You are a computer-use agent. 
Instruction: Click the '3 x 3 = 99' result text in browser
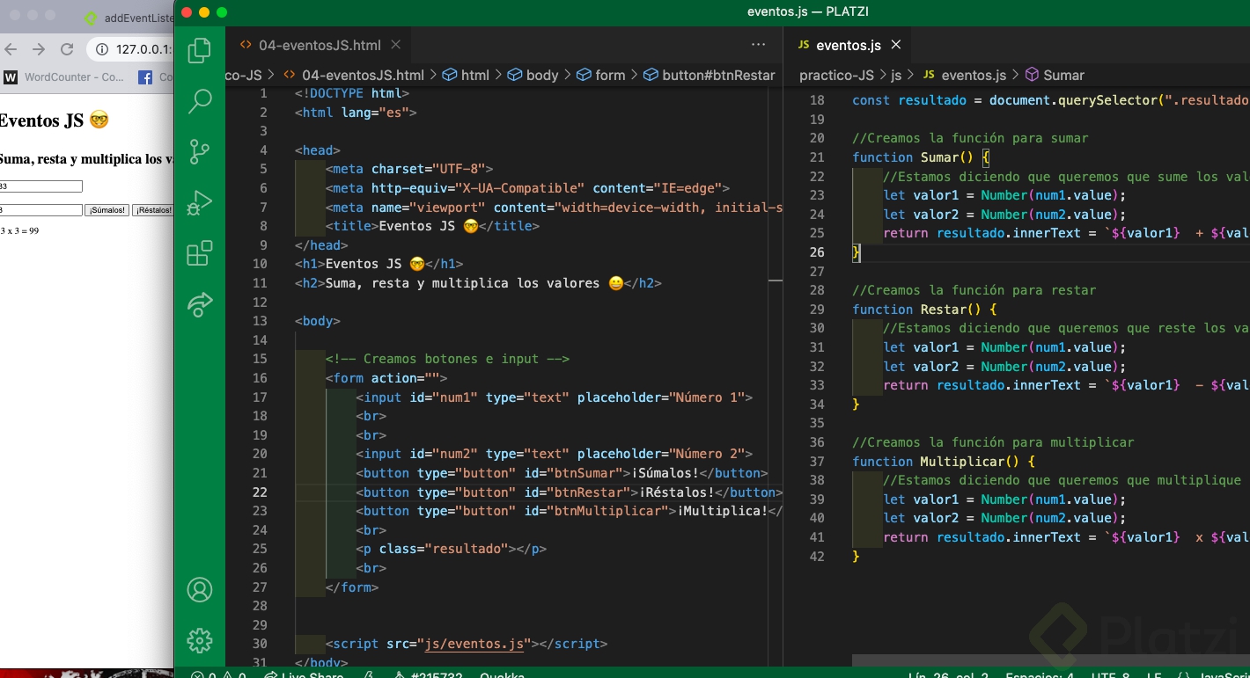(x=19, y=231)
